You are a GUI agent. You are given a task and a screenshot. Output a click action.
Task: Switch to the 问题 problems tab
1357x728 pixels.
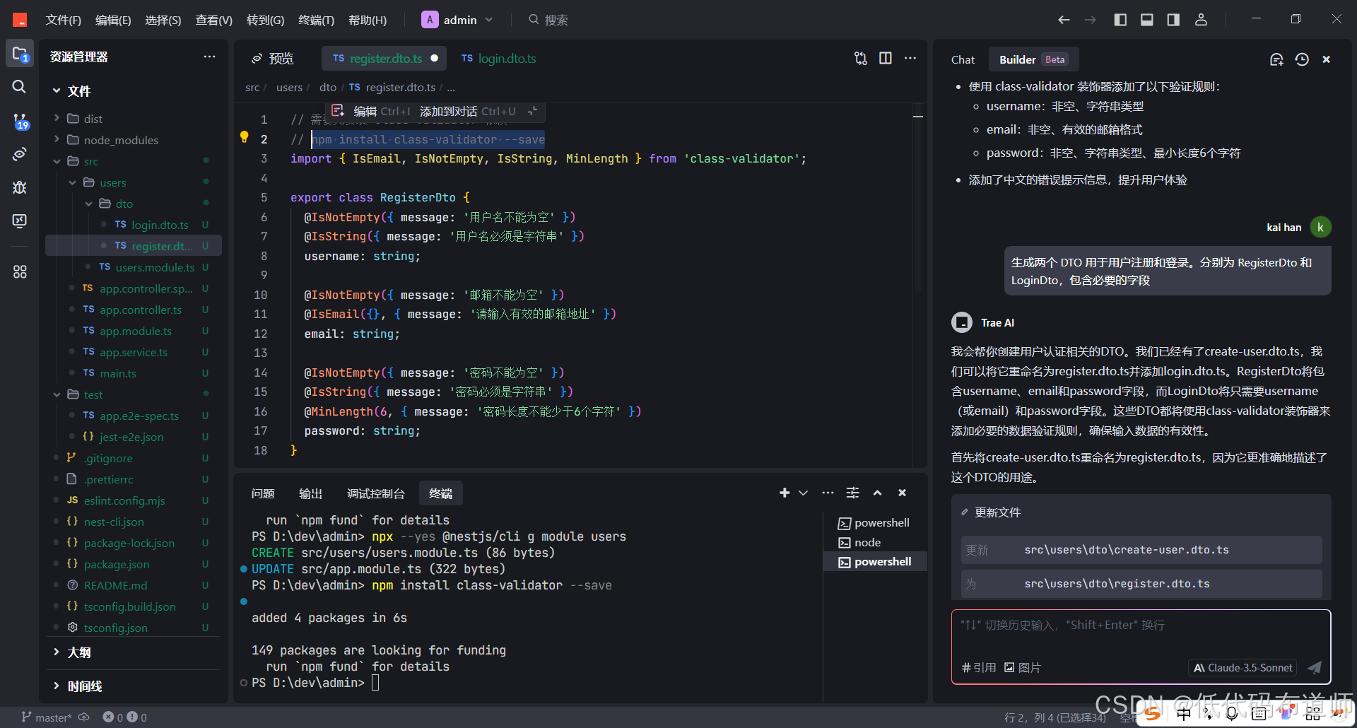click(263, 493)
